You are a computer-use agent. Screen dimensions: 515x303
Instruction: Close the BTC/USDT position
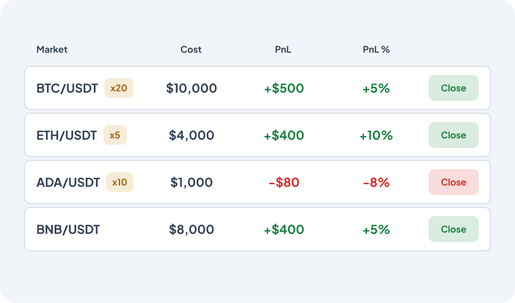coord(453,88)
